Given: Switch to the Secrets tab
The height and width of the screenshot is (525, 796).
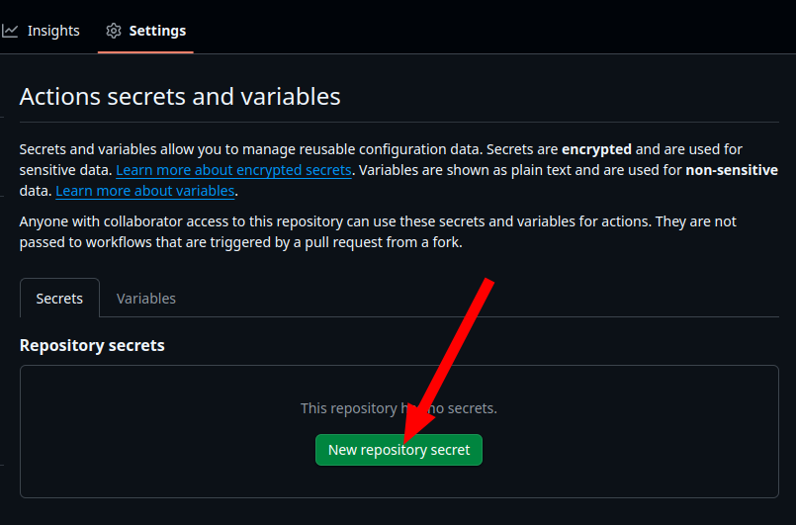Looking at the screenshot, I should (59, 298).
